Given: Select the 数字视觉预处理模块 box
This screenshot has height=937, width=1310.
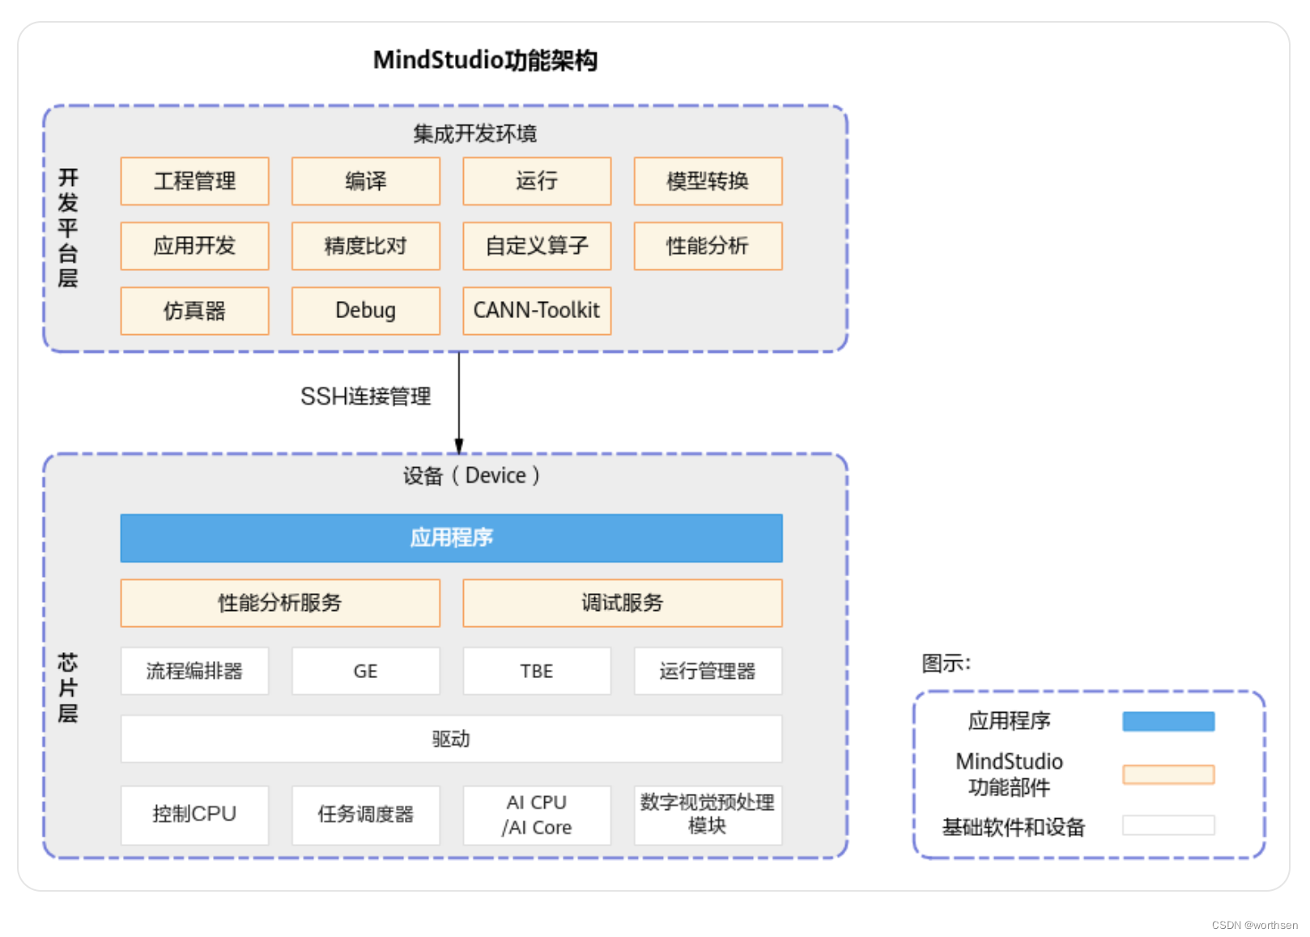Looking at the screenshot, I should tap(708, 815).
